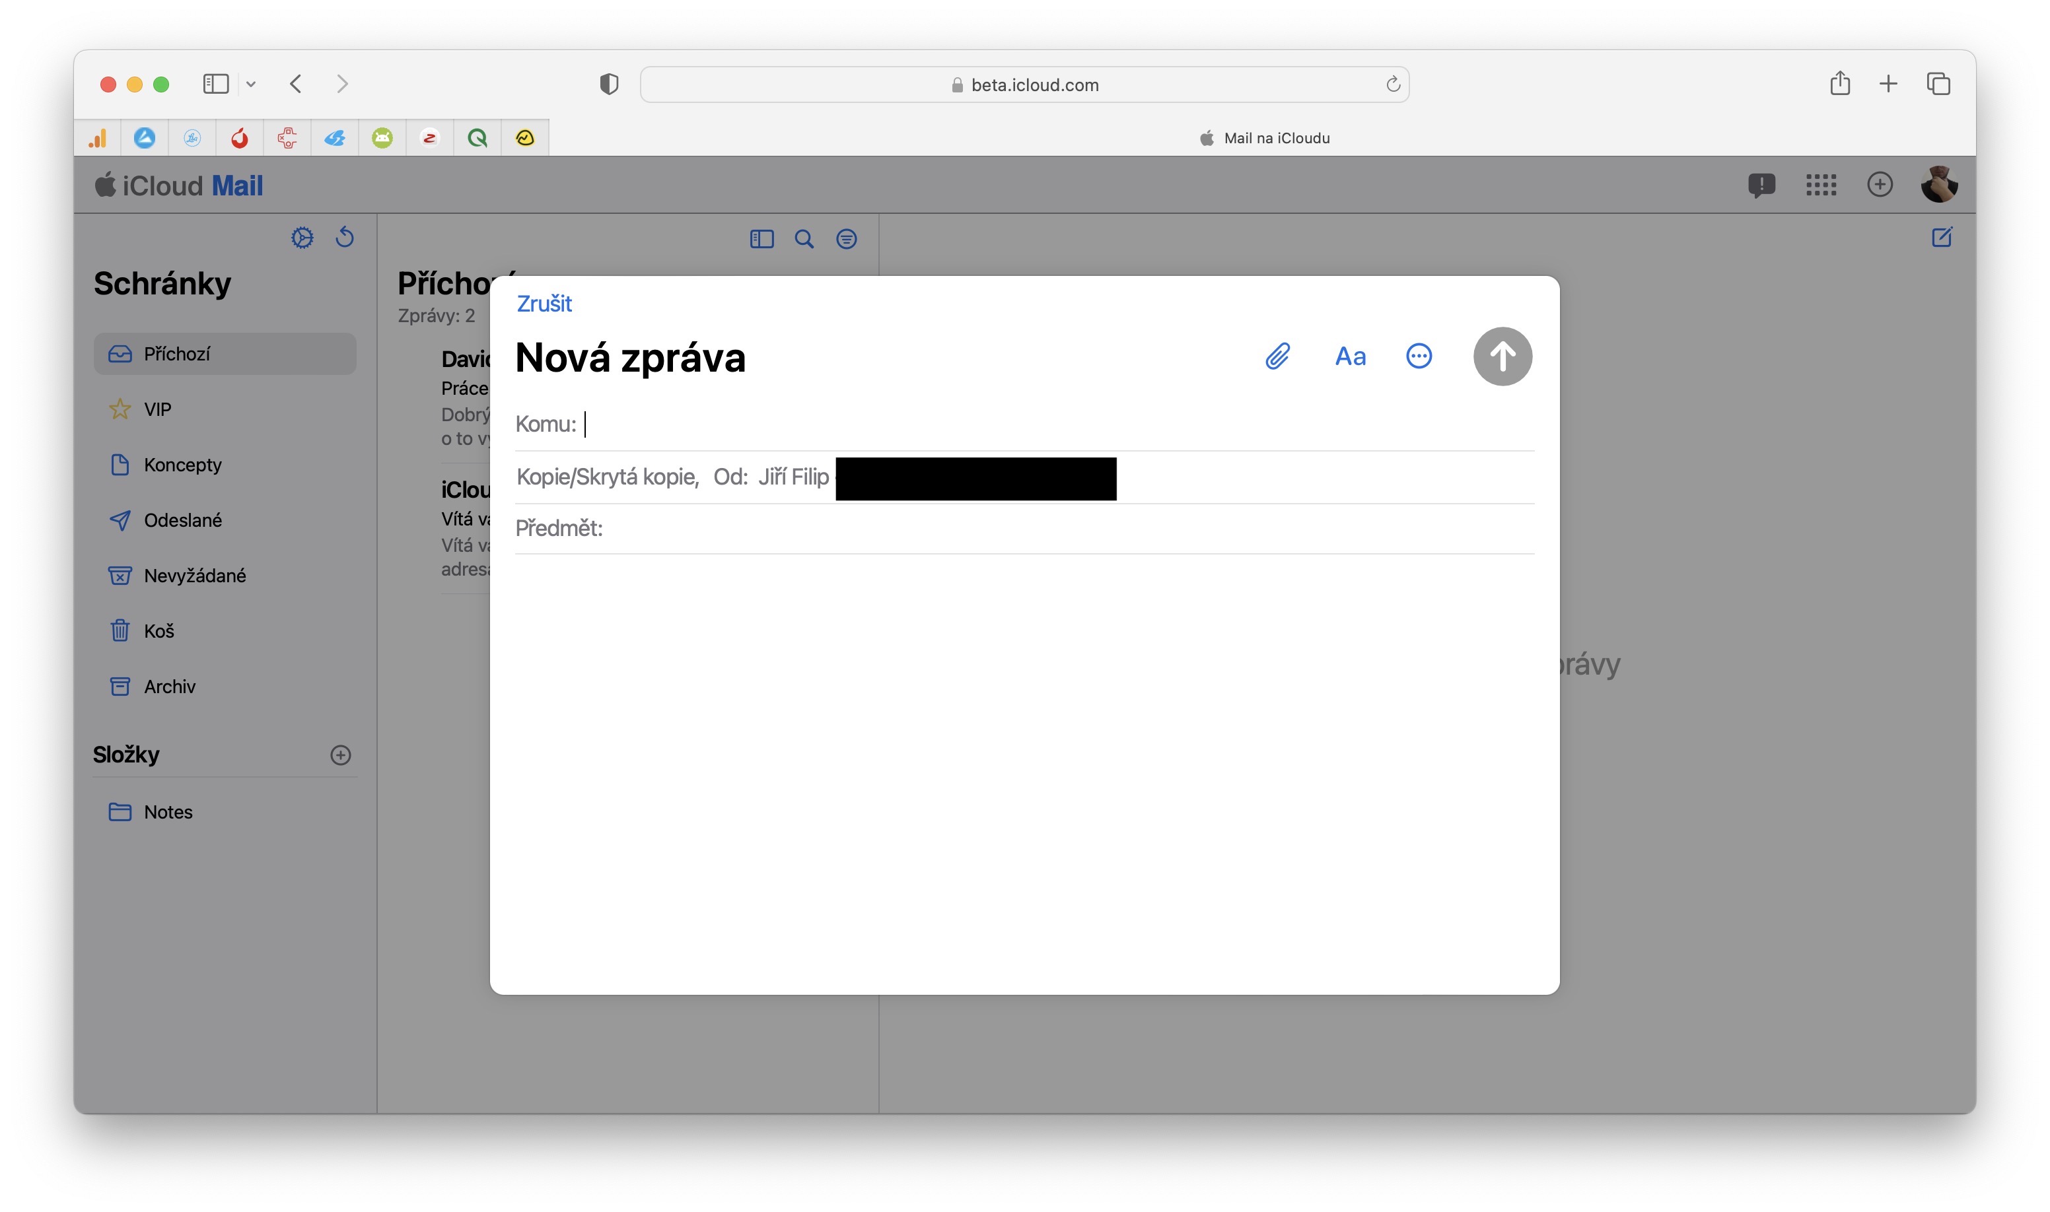Open the more options ellipsis menu
2050x1212 pixels.
(x=1419, y=356)
